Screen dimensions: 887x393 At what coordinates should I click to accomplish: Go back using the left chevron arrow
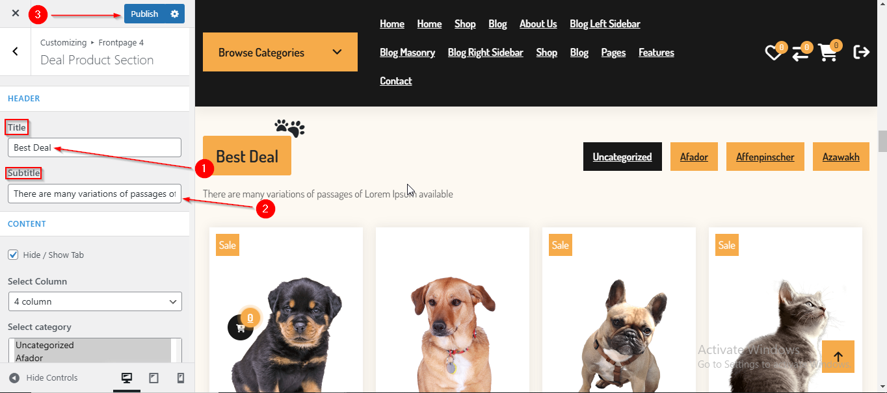coord(16,51)
